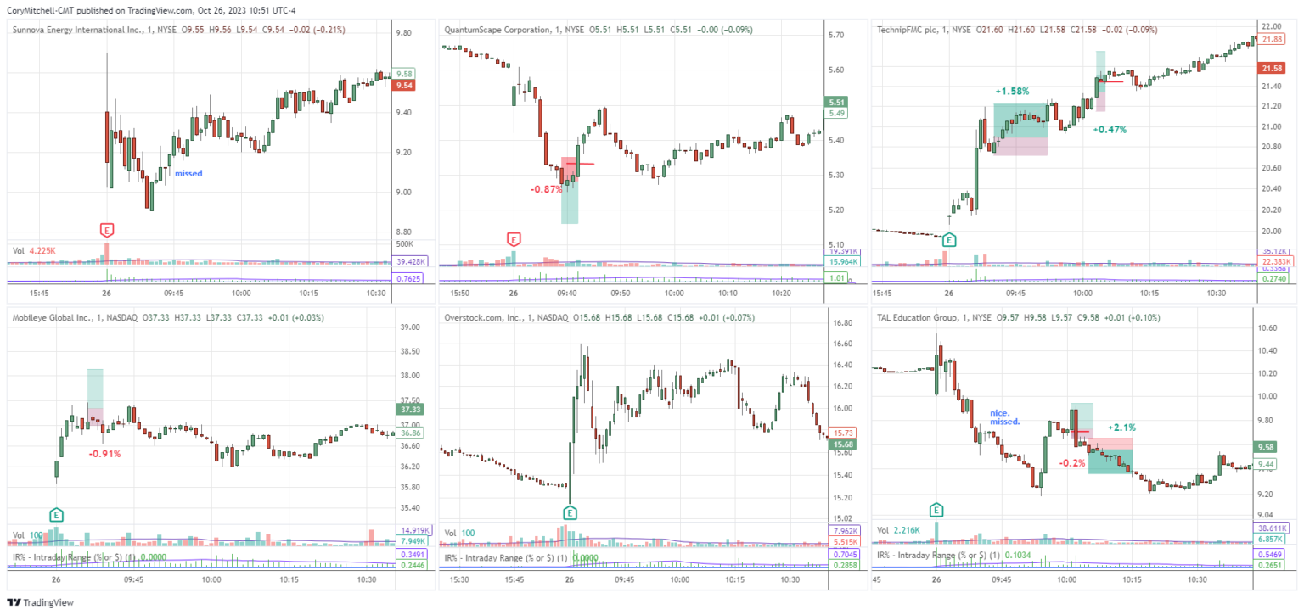Click the blue 'missed' annotation on Sunnova chart

[x=188, y=173]
